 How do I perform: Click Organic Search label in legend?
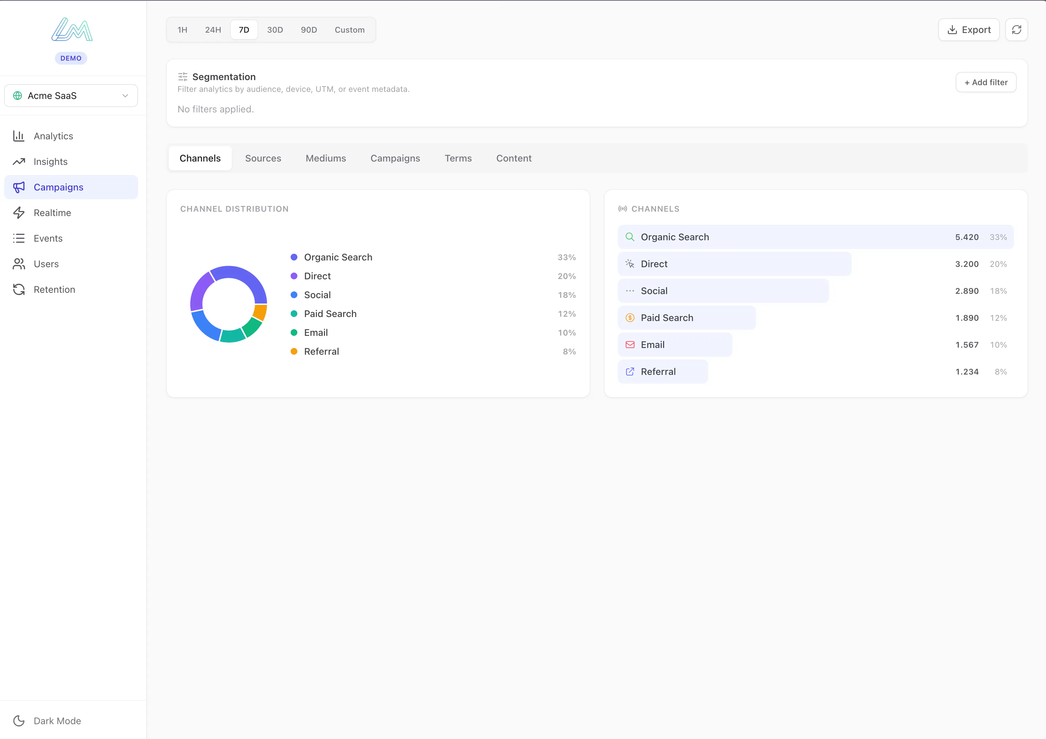coord(338,257)
